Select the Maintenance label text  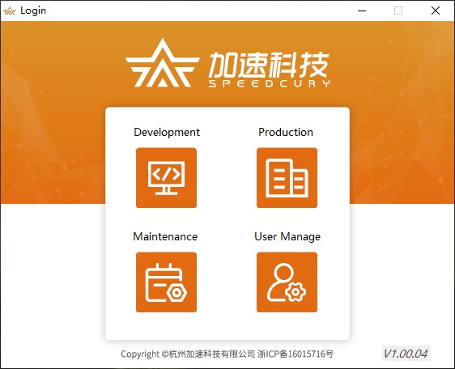click(165, 237)
